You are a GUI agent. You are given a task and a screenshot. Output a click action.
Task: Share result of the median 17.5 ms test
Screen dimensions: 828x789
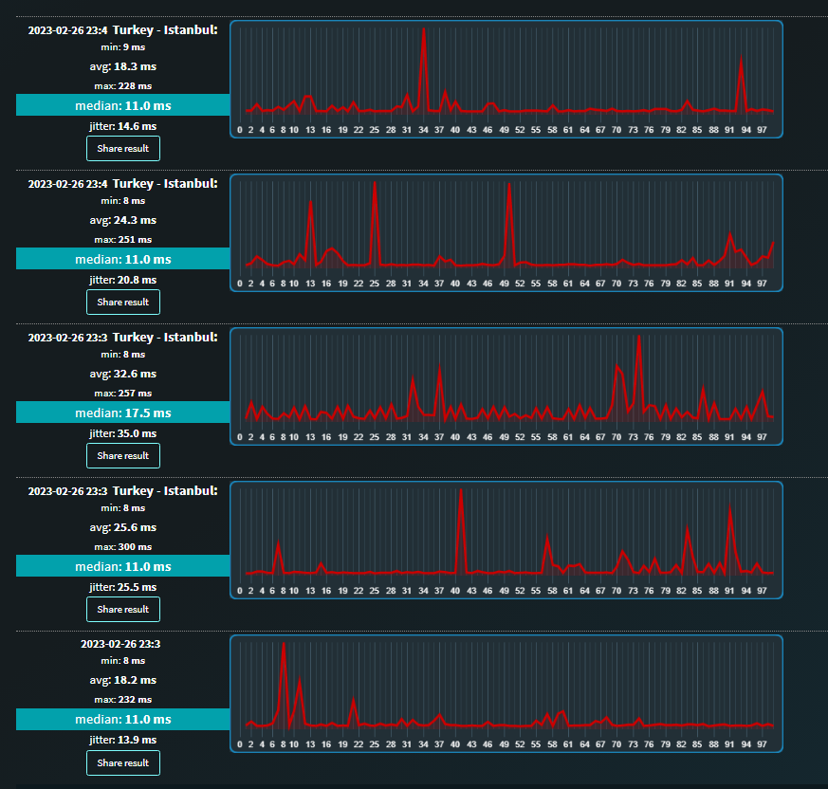tap(123, 456)
